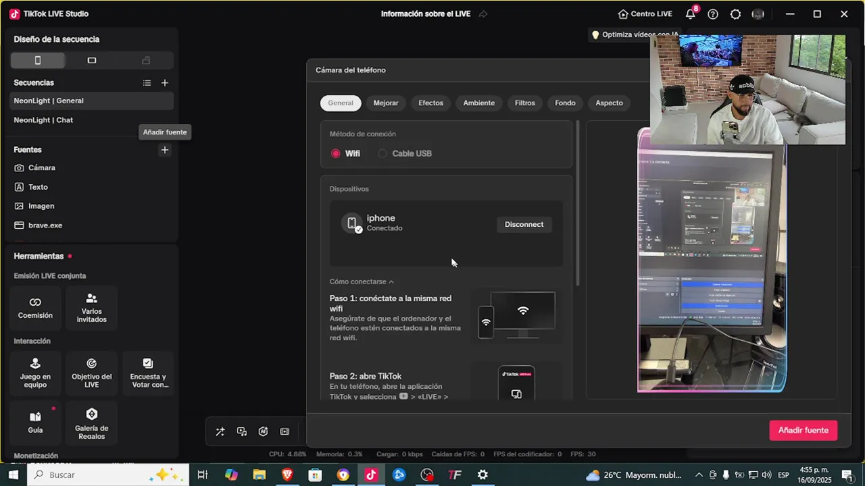
Task: Collapse the Cómo conectarse section
Action: coord(362,282)
